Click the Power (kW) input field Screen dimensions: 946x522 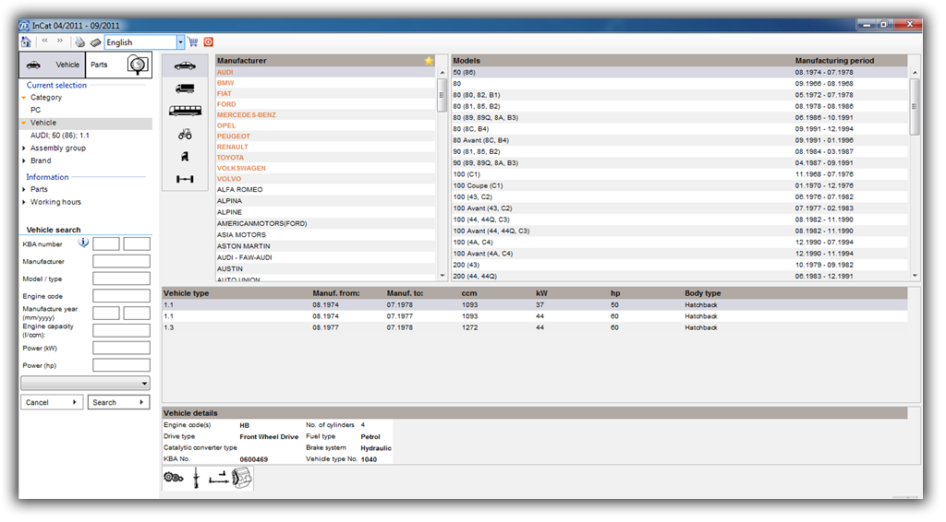[121, 348]
